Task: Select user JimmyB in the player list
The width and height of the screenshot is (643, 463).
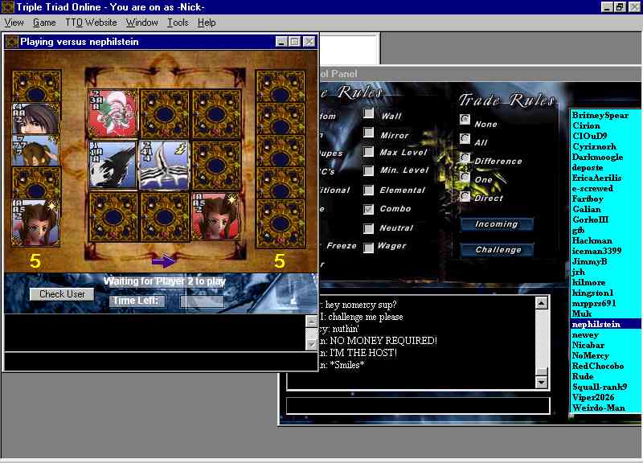Action: (x=590, y=261)
